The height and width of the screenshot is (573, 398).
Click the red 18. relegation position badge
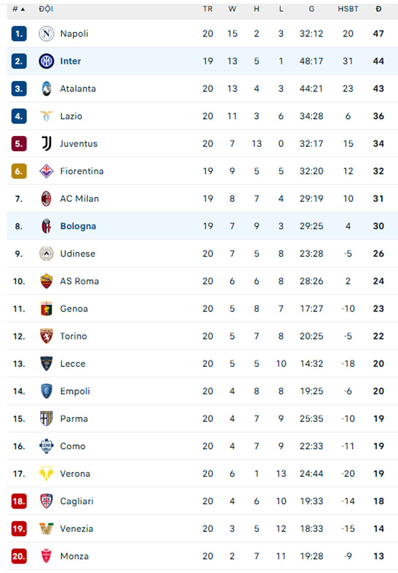point(19,501)
